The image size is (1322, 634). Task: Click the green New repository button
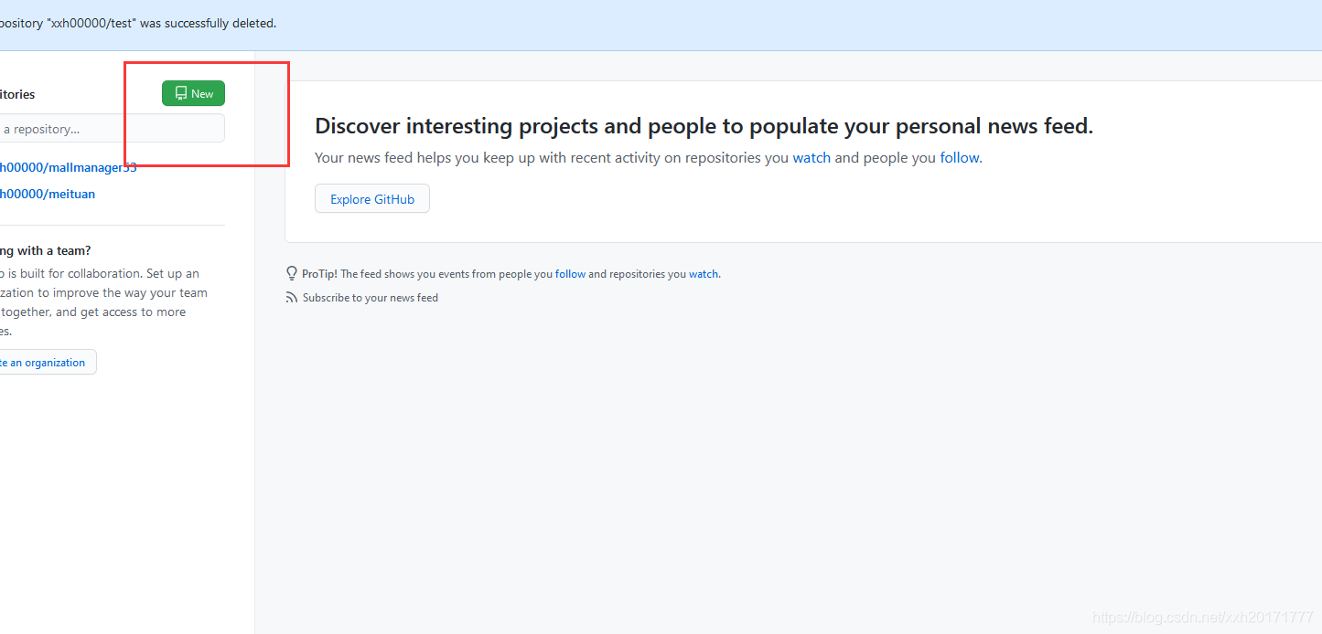[193, 93]
